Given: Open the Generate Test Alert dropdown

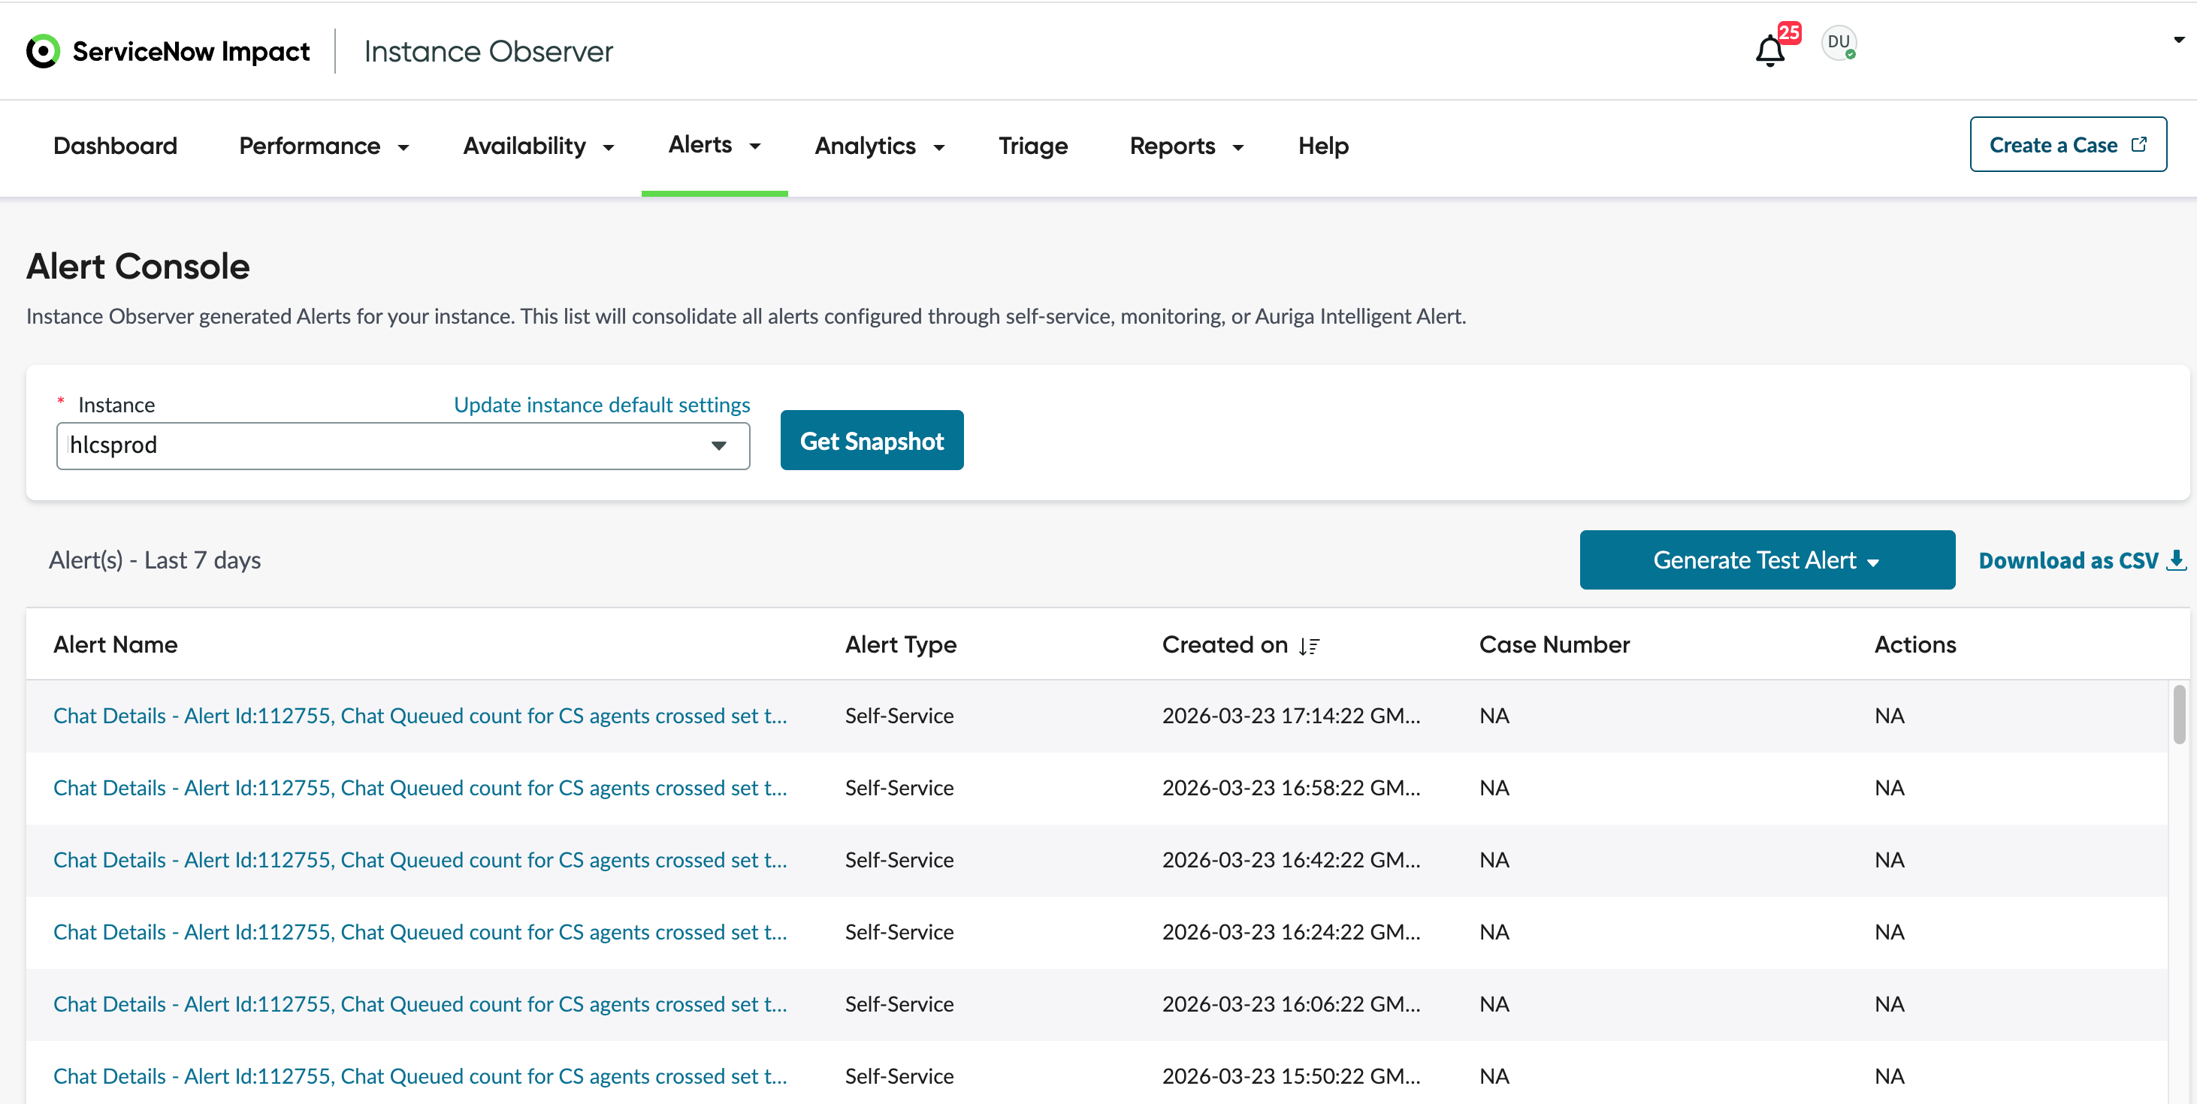Looking at the screenshot, I should pyautogui.click(x=1766, y=560).
